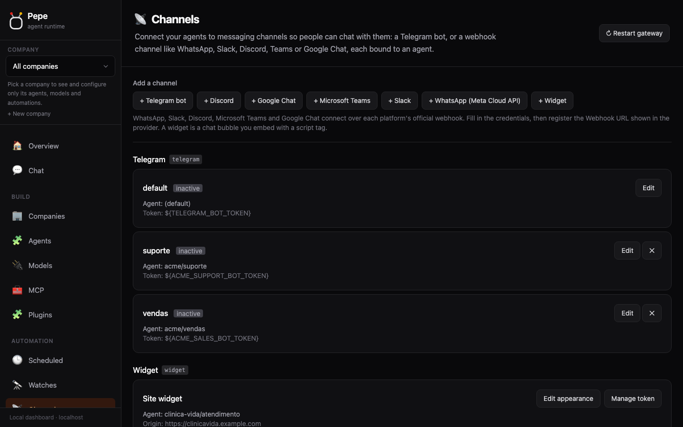This screenshot has height=427, width=683.
Task: Click inactive badge on default channel
Action: tap(188, 188)
